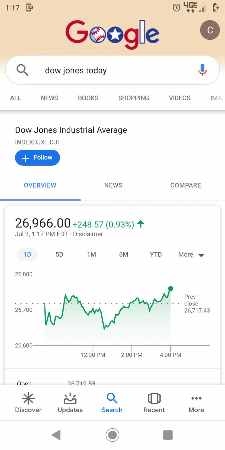Tap the magnifying glass search icon
Image resolution: width=225 pixels, height=450 pixels.
[x=22, y=70]
